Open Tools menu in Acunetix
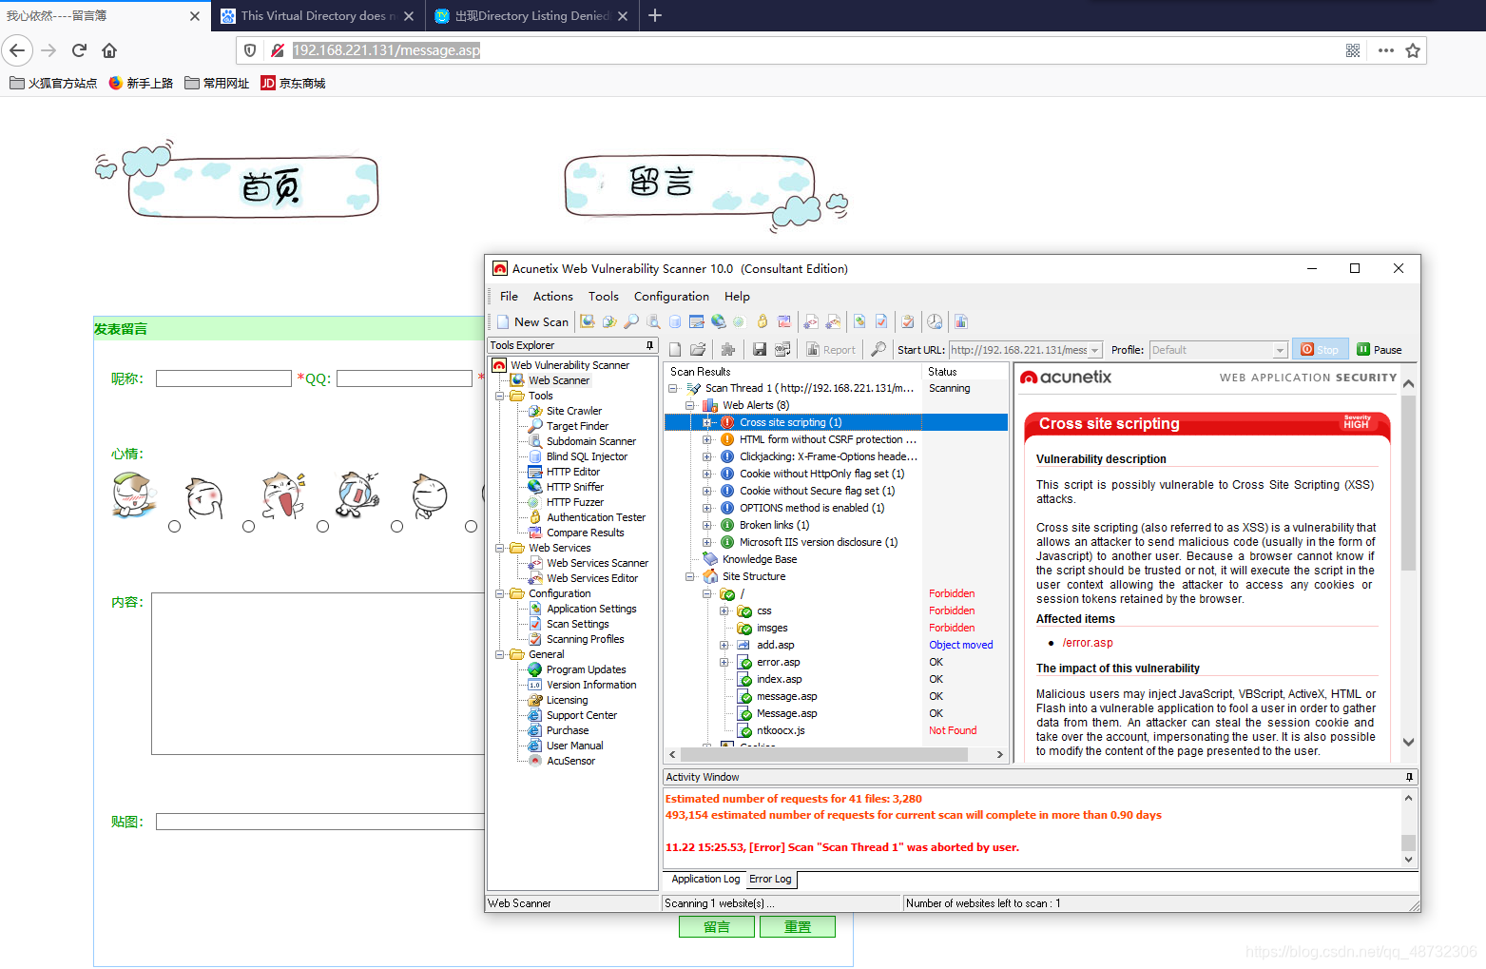Screen dimensions: 1486x969 [x=604, y=297]
